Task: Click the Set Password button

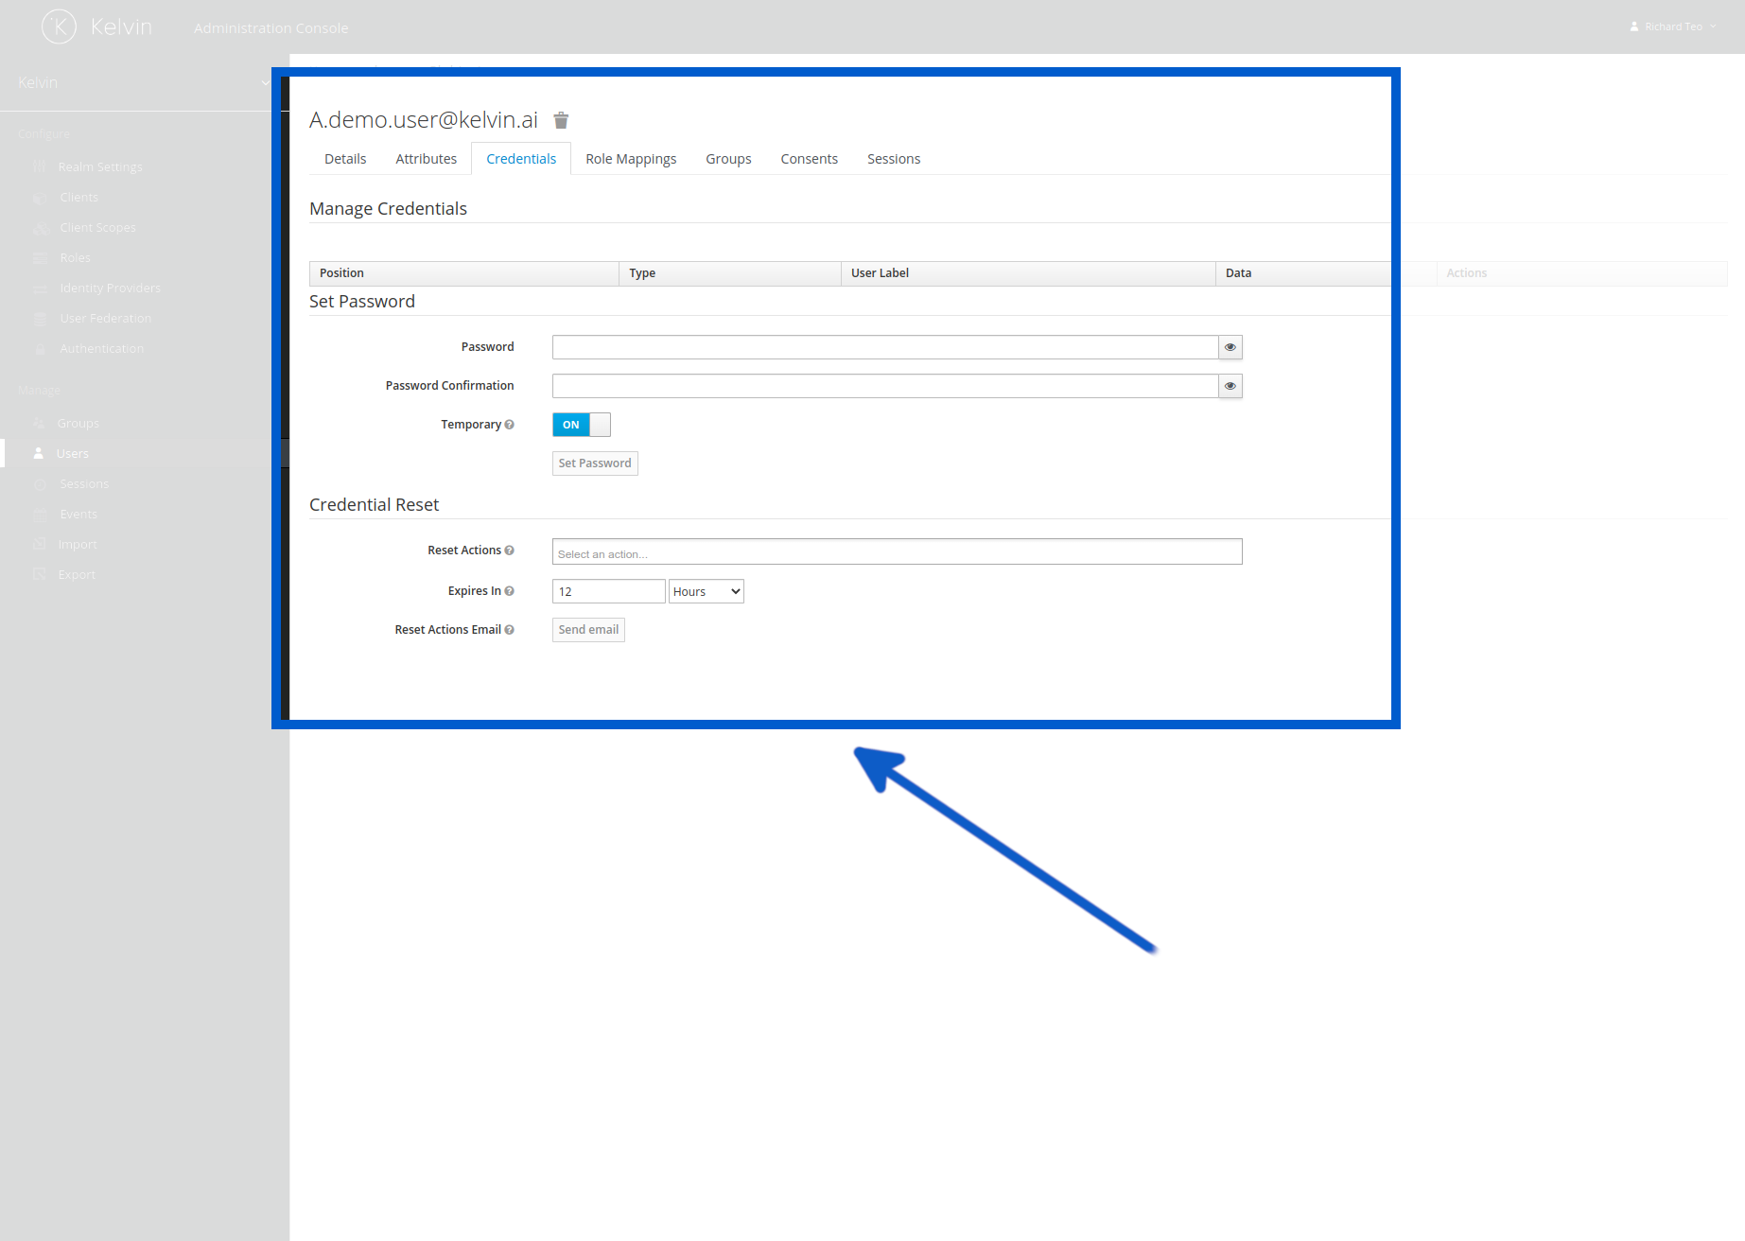Action: click(594, 463)
